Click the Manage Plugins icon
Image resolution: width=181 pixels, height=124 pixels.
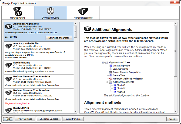coord(18,12)
